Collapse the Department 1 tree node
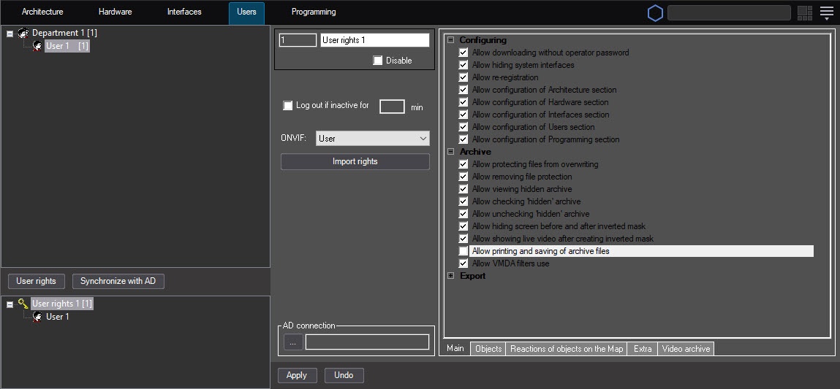 point(10,34)
